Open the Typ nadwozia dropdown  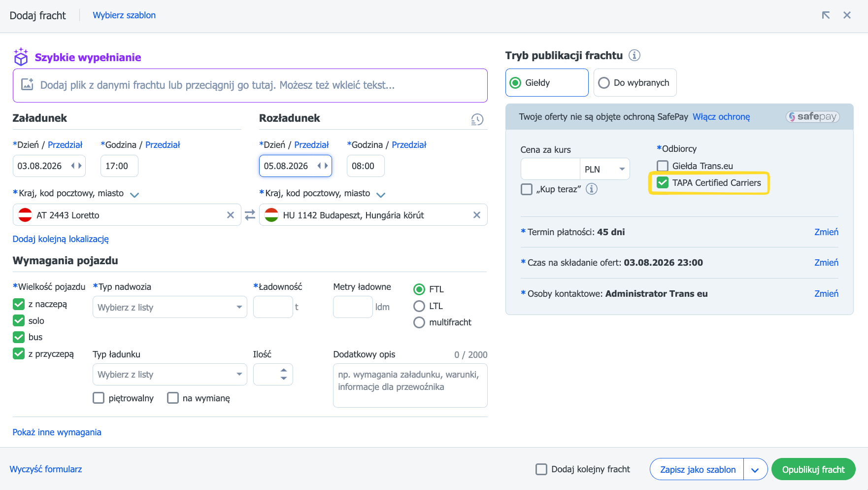pos(170,307)
